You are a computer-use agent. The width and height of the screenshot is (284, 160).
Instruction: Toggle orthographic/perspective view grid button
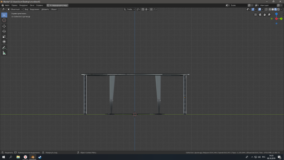256,15
